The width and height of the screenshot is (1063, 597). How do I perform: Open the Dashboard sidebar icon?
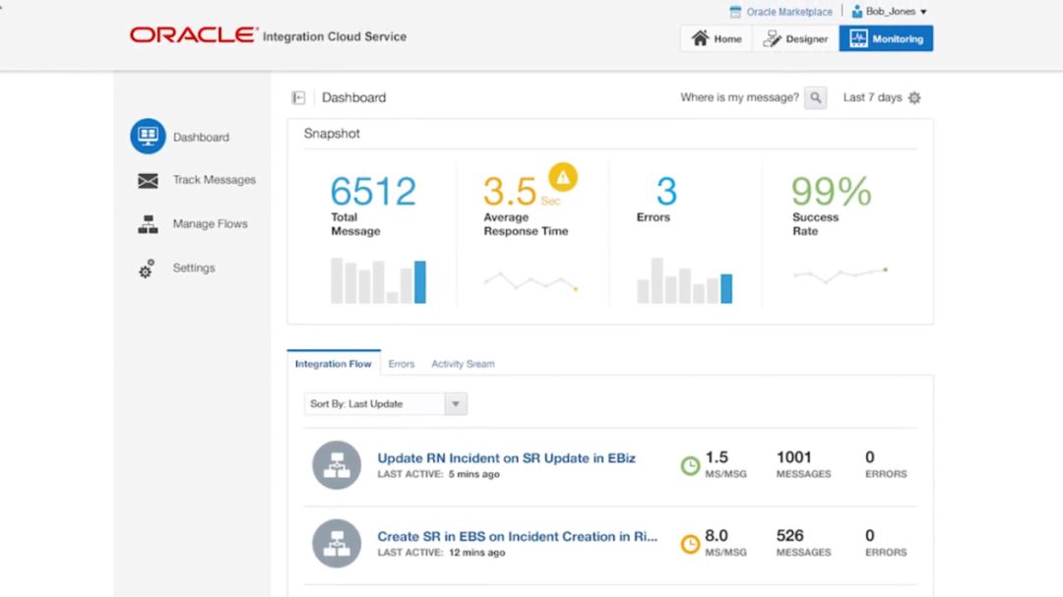(x=148, y=136)
